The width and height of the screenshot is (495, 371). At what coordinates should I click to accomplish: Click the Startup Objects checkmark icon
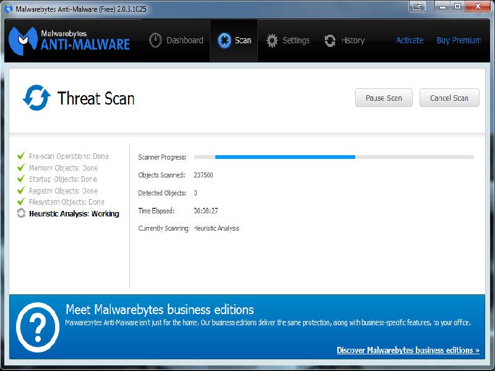pyautogui.click(x=21, y=179)
